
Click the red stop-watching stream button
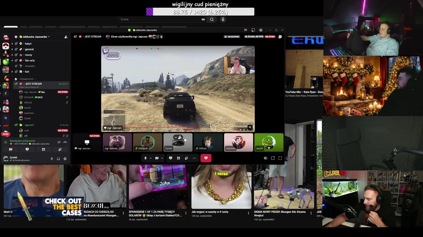(206, 158)
